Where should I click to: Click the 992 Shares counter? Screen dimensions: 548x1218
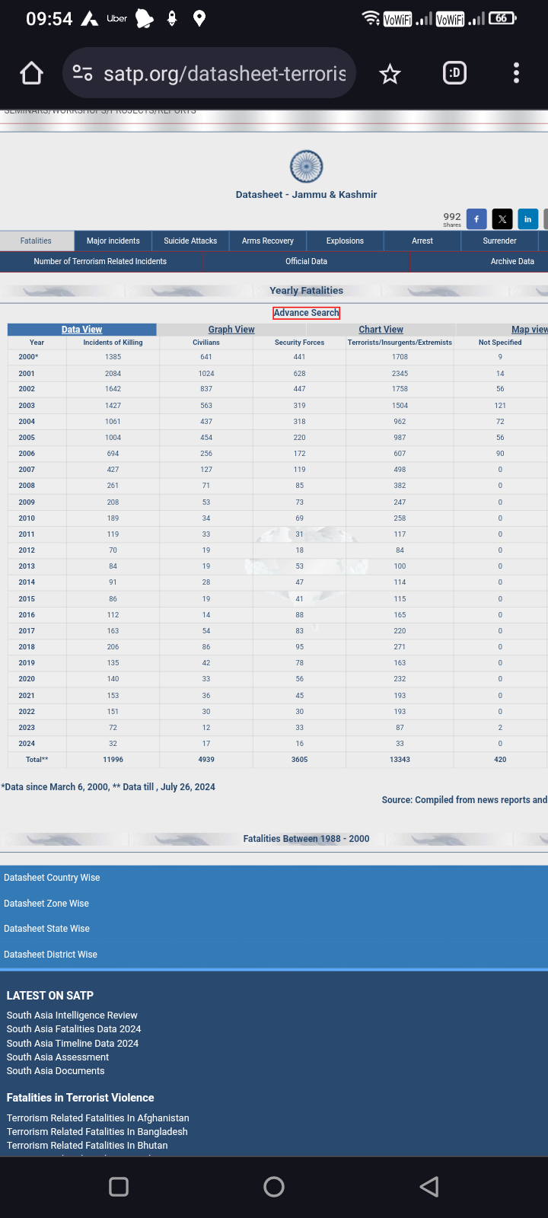click(x=452, y=219)
